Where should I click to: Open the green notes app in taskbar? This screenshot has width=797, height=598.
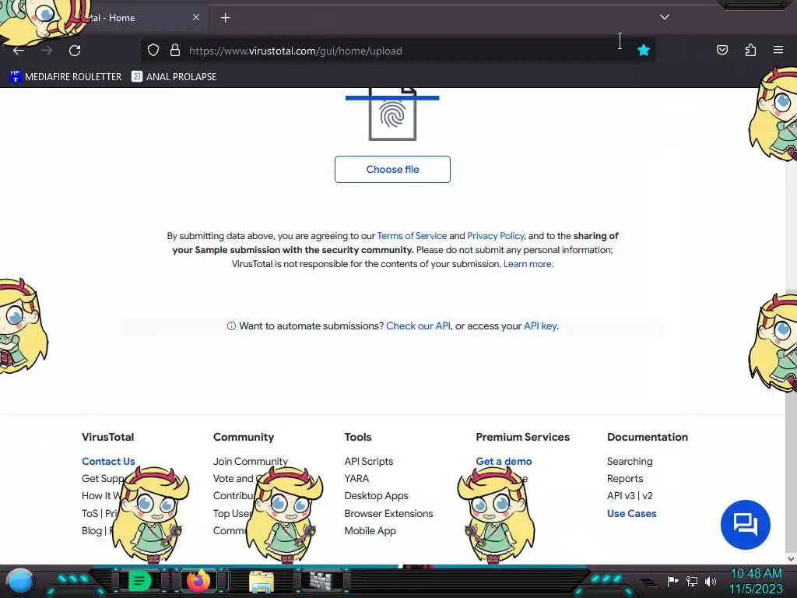pos(139,581)
